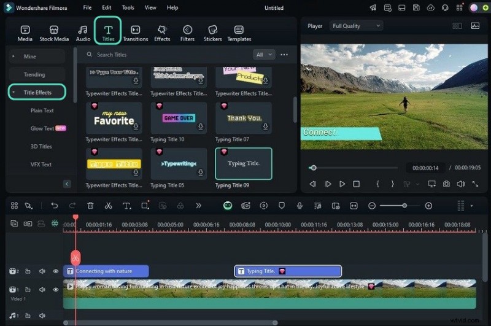
Task: Select Plain Text category
Action: (42, 111)
